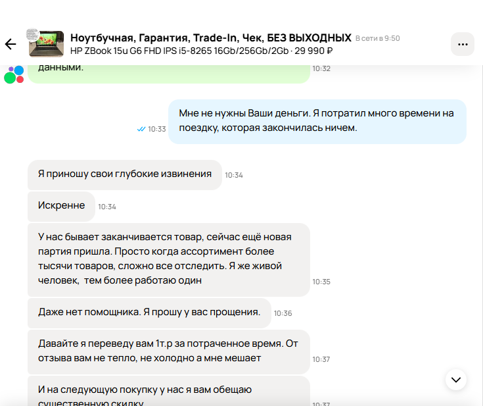Select the 'Искренне' message bubble
Viewport: 483px width, 406px height.
61,206
